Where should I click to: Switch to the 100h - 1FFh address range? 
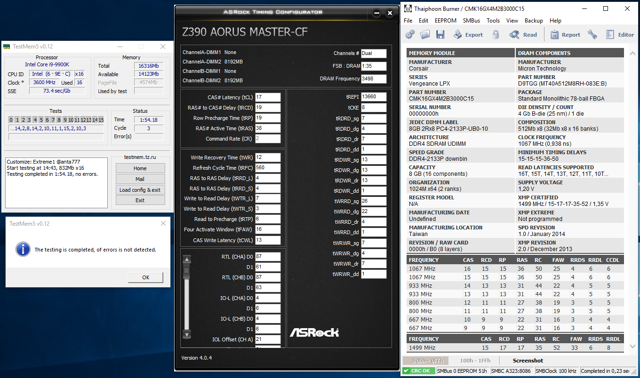coord(475,361)
